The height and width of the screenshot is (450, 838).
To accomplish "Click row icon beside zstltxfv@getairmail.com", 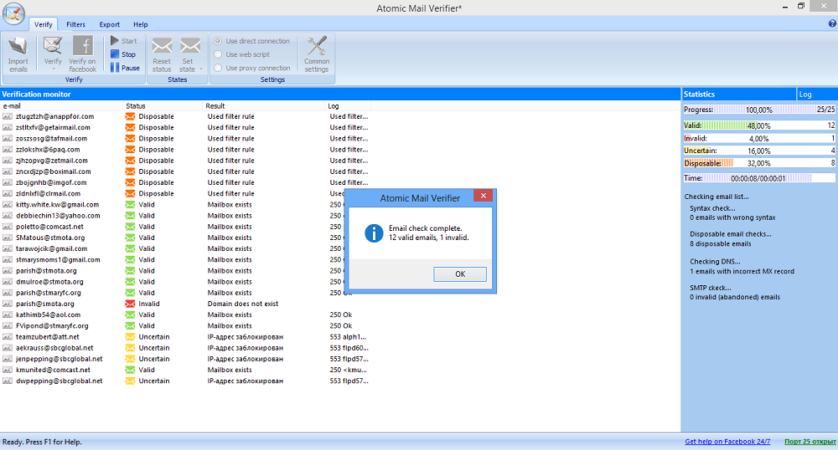I will coord(8,127).
